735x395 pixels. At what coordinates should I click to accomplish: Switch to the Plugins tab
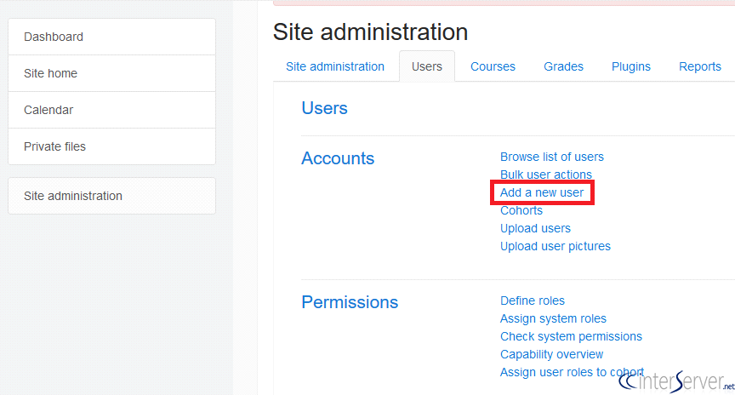pos(631,66)
